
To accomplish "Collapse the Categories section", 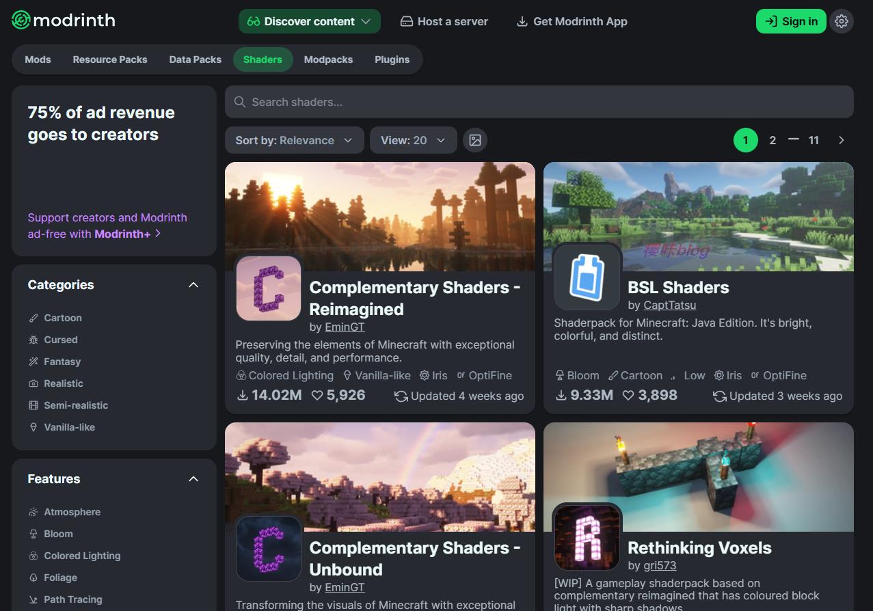I will 193,285.
